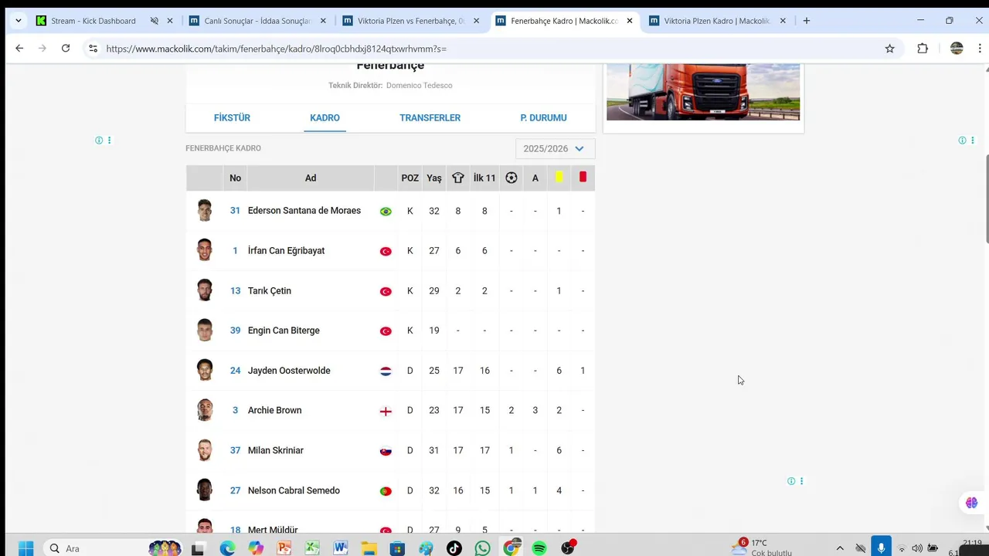Sort by the İlk 11 column header
The width and height of the screenshot is (989, 556).
[484, 178]
